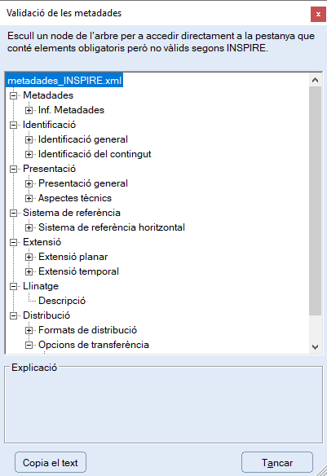Collapse Opcions de transferència node
The image size is (327, 476).
tap(29, 345)
